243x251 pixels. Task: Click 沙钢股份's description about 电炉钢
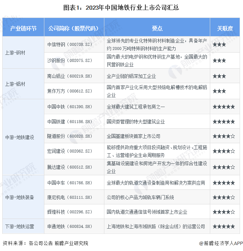(157, 60)
